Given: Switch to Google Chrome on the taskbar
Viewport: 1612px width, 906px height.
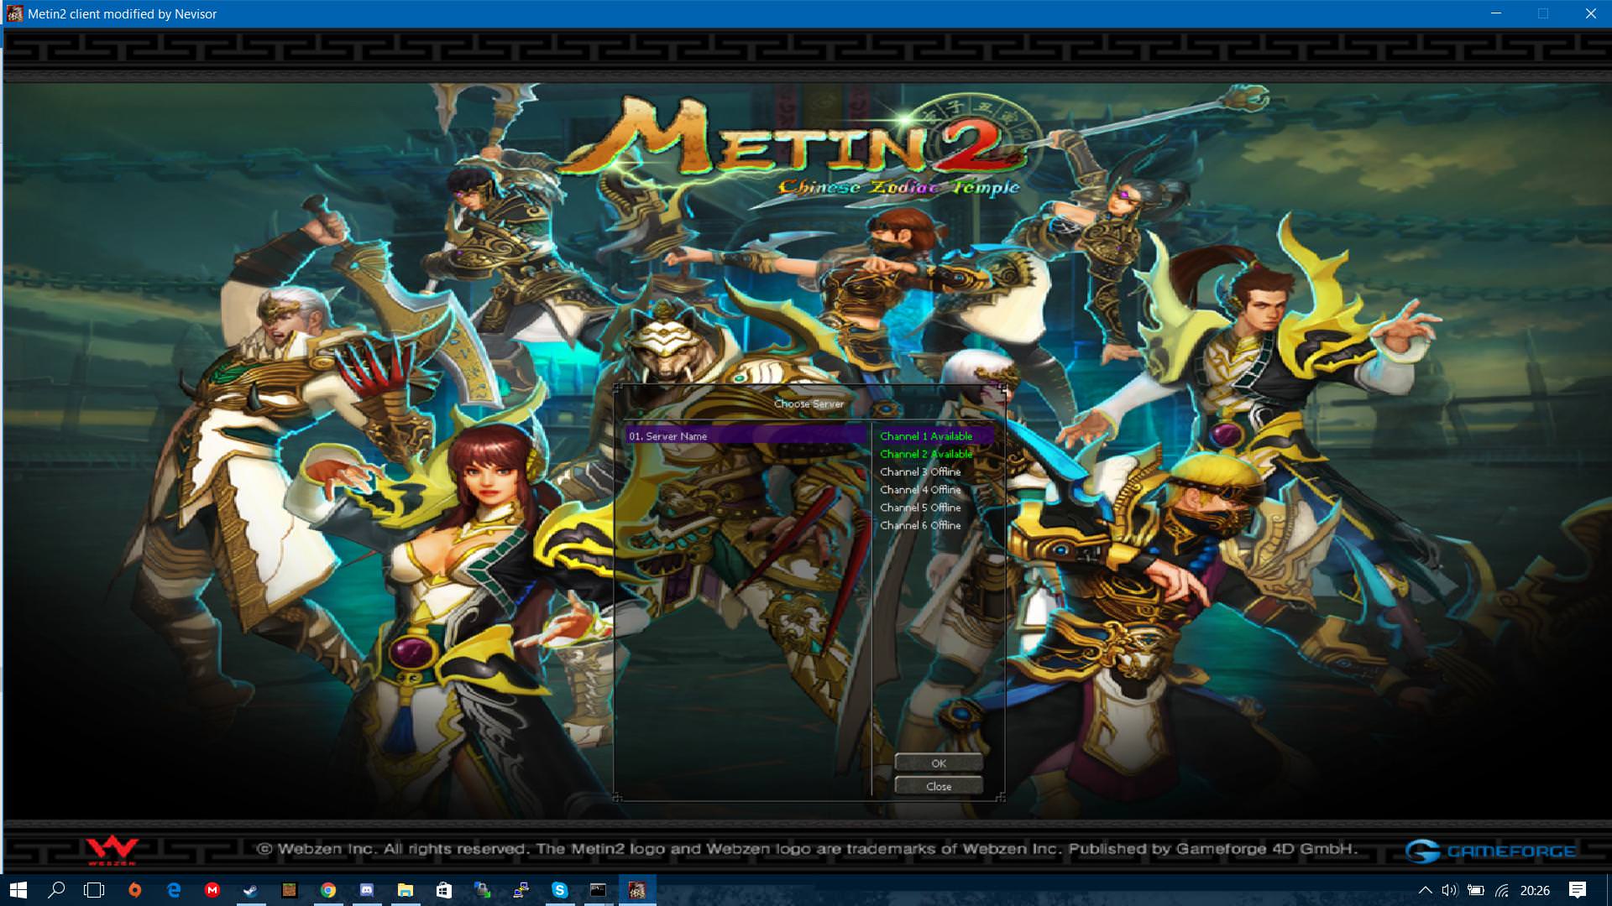Looking at the screenshot, I should 328,890.
